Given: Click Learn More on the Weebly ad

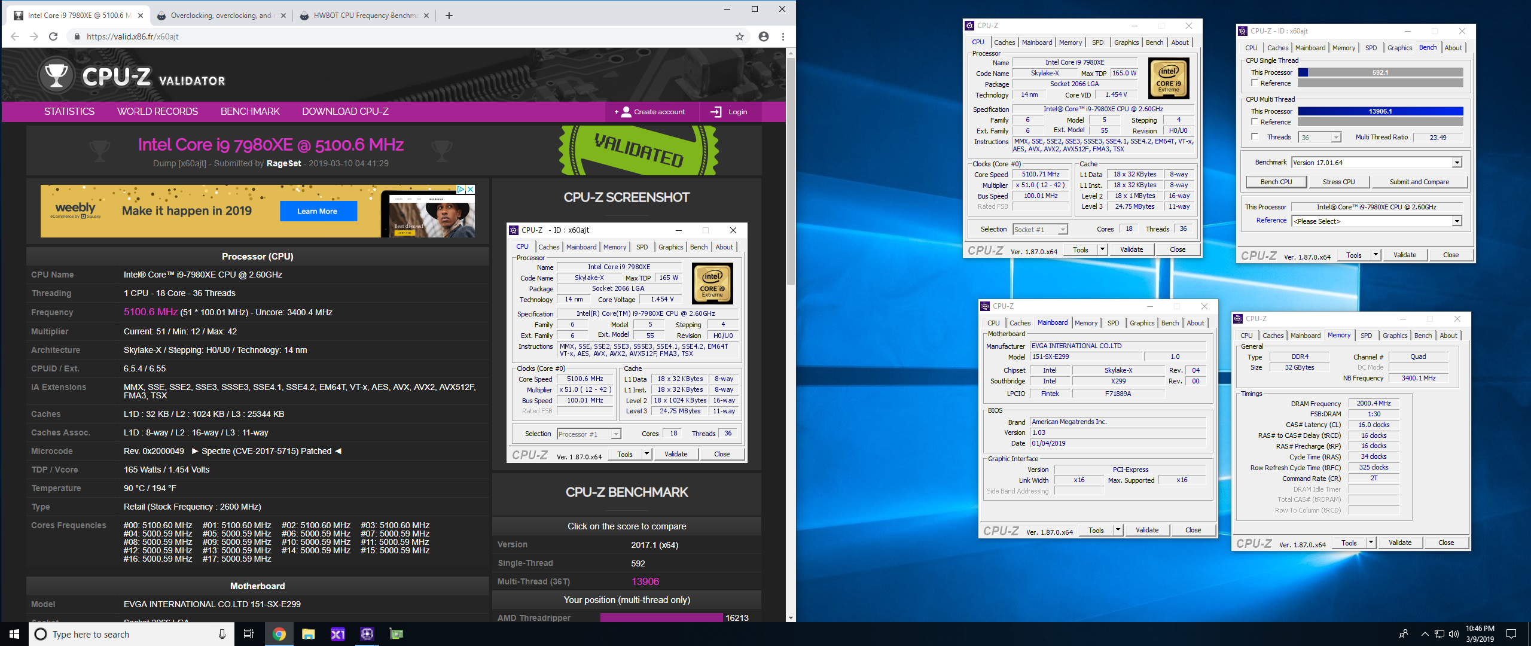Looking at the screenshot, I should [x=318, y=211].
